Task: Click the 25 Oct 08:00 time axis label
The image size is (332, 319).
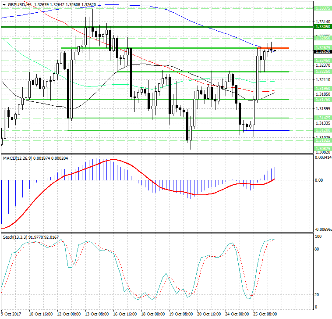Action: pyautogui.click(x=264, y=314)
